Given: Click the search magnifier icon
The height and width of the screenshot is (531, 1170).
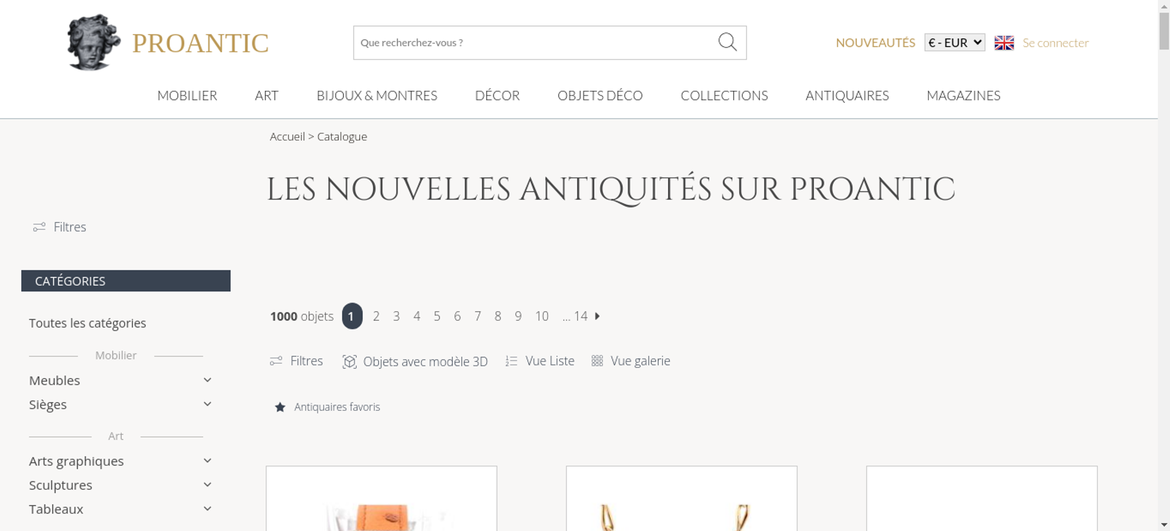Looking at the screenshot, I should click(x=727, y=42).
